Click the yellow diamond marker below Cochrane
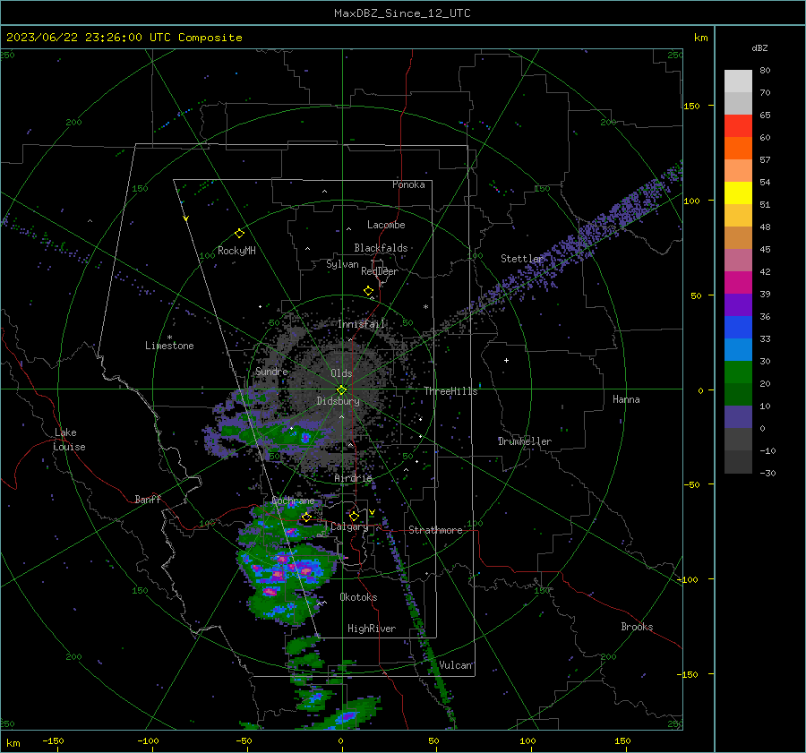This screenshot has height=753, width=806. click(x=306, y=517)
